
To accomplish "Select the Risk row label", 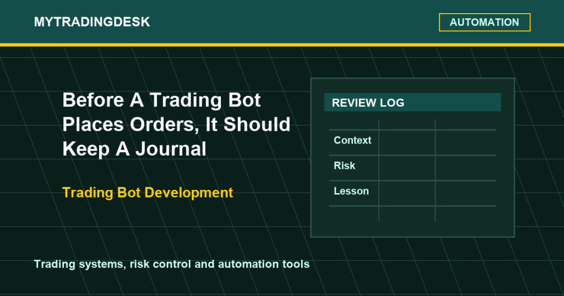I will click(344, 166).
